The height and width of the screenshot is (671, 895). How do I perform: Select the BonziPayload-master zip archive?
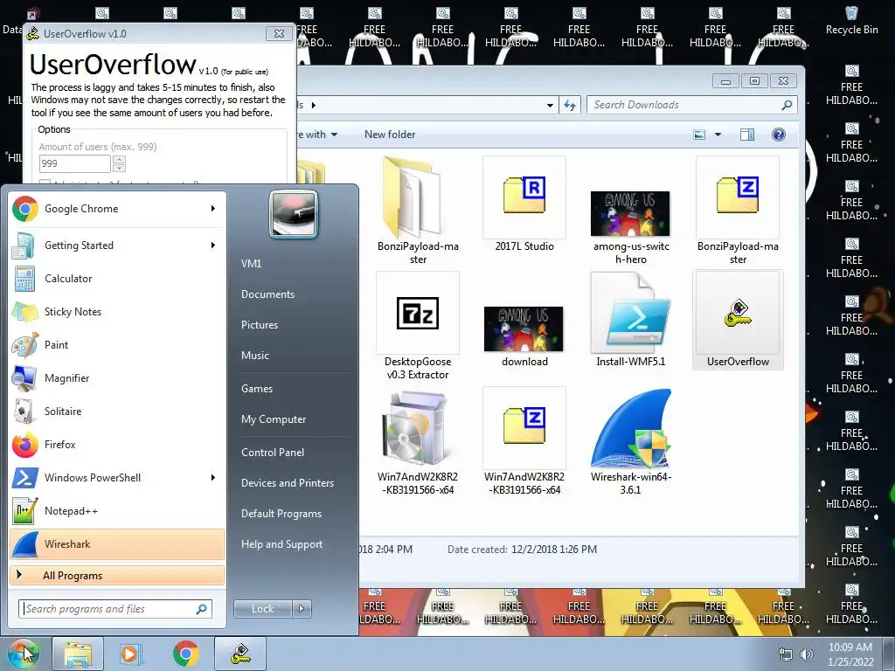coord(738,211)
